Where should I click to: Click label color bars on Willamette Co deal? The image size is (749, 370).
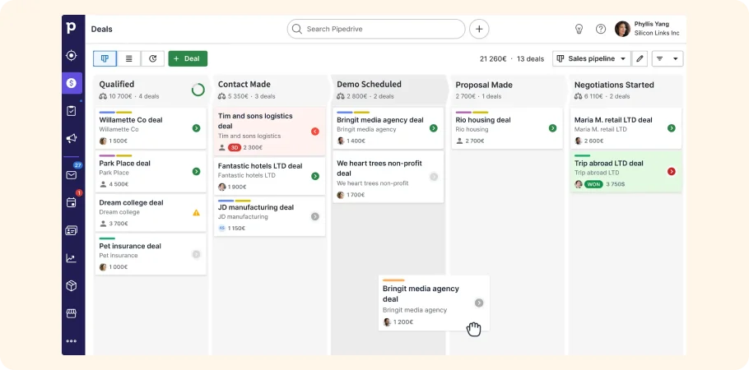point(115,112)
